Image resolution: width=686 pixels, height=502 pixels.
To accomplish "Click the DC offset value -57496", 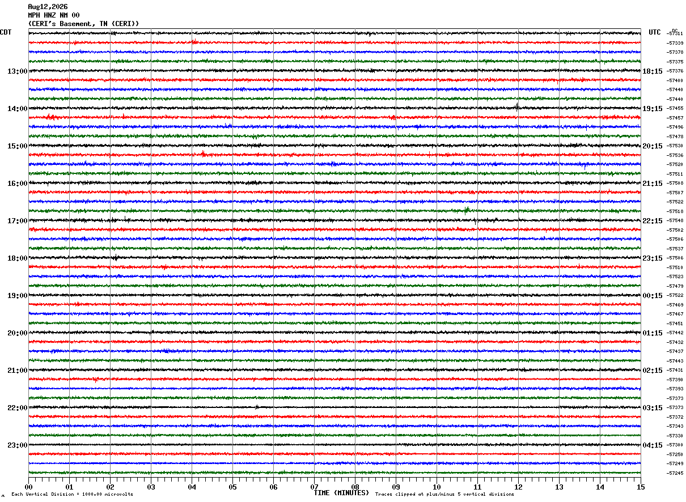I will click(x=675, y=127).
